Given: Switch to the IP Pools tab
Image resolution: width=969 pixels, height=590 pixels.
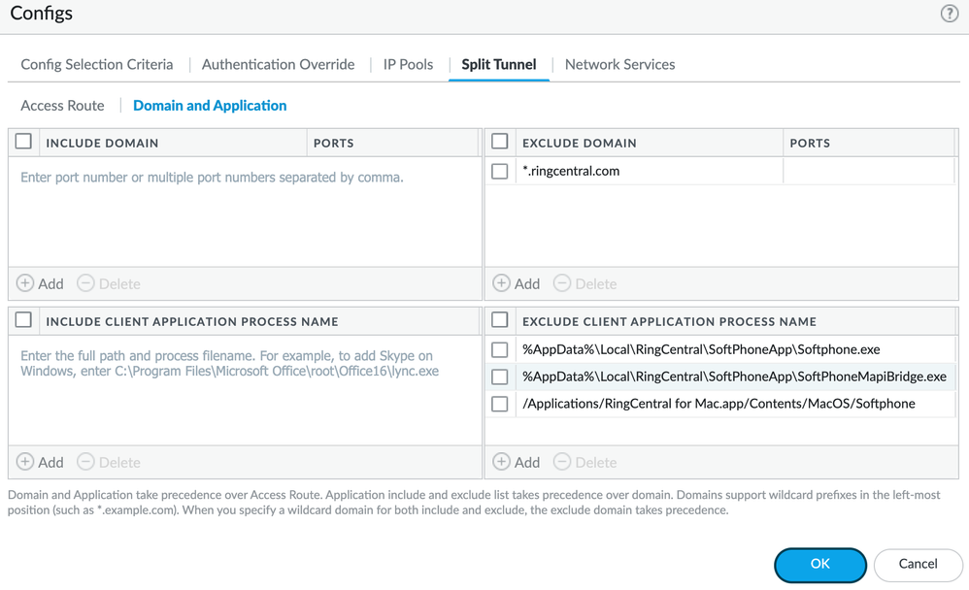Looking at the screenshot, I should (x=408, y=64).
